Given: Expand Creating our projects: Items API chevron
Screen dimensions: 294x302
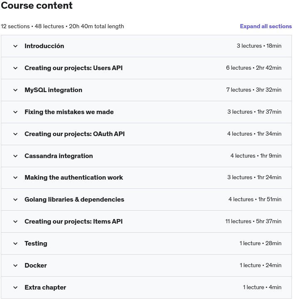Looking at the screenshot, I should (x=15, y=222).
